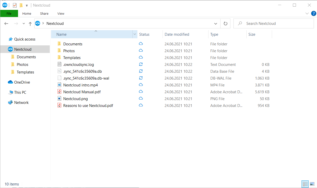Screen dimensions: 317x188
Task: Open the recent locations dropdown
Action: click(x=24, y=24)
